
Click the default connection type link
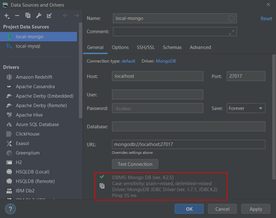128,61
